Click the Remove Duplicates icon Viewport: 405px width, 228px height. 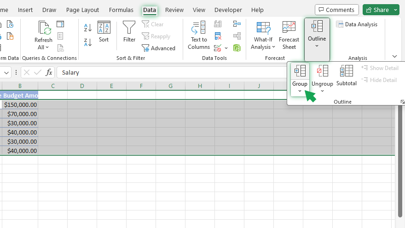pyautogui.click(x=218, y=36)
